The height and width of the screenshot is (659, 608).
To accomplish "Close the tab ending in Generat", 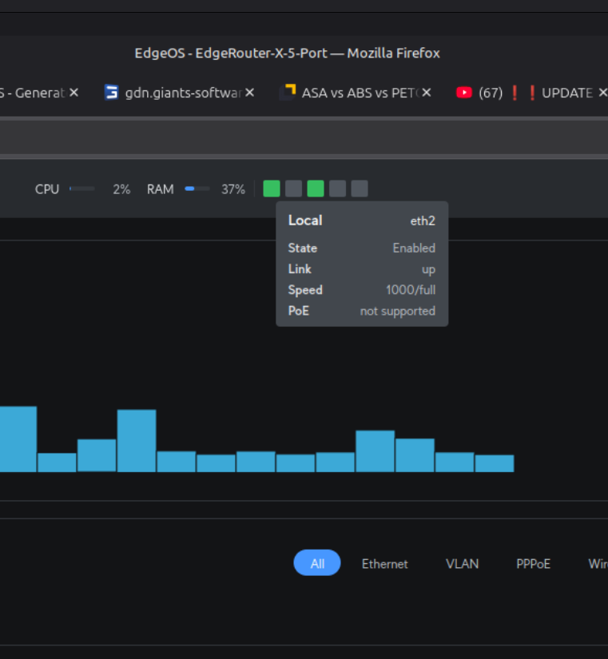I will pyautogui.click(x=74, y=93).
